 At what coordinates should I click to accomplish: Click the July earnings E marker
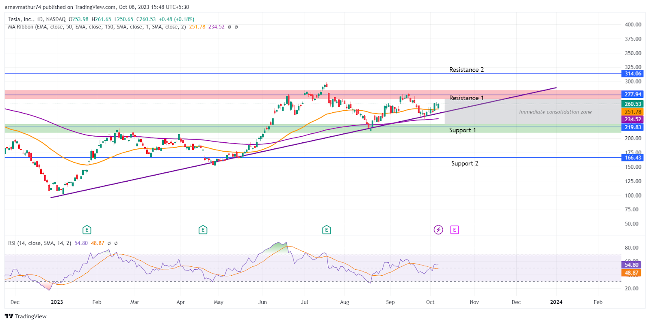pyautogui.click(x=326, y=230)
